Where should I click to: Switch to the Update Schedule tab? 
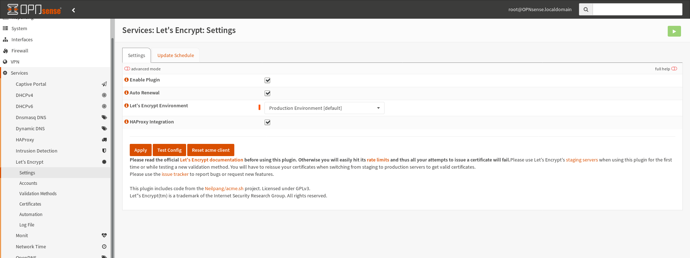[175, 55]
